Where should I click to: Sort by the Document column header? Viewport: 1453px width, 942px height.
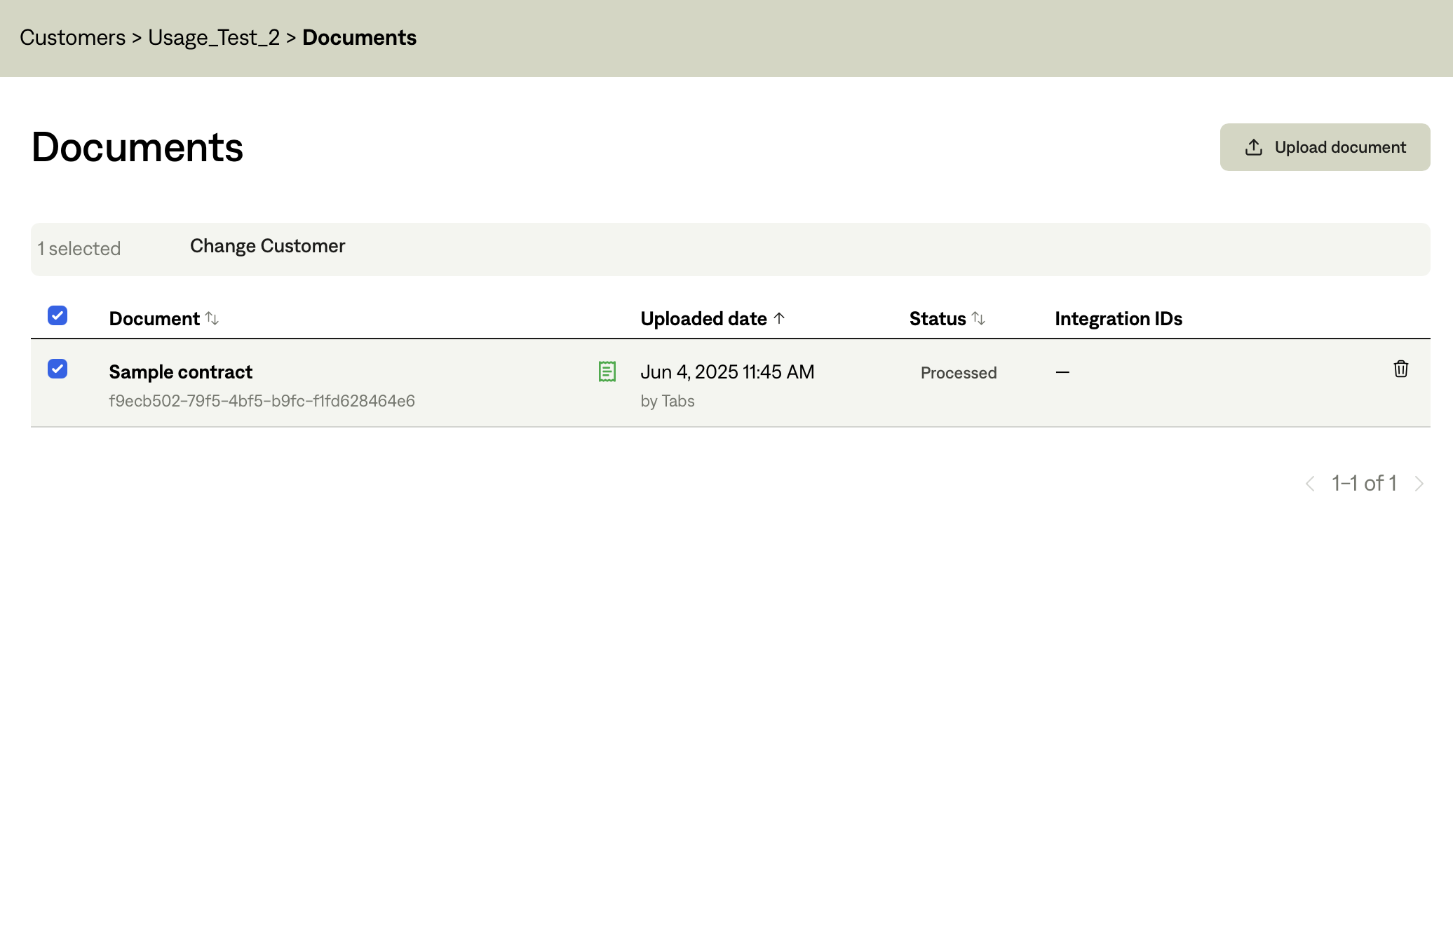click(x=154, y=319)
